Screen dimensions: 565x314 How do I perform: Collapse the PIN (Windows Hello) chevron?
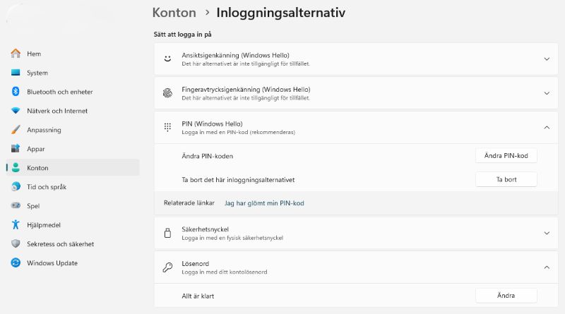point(547,128)
